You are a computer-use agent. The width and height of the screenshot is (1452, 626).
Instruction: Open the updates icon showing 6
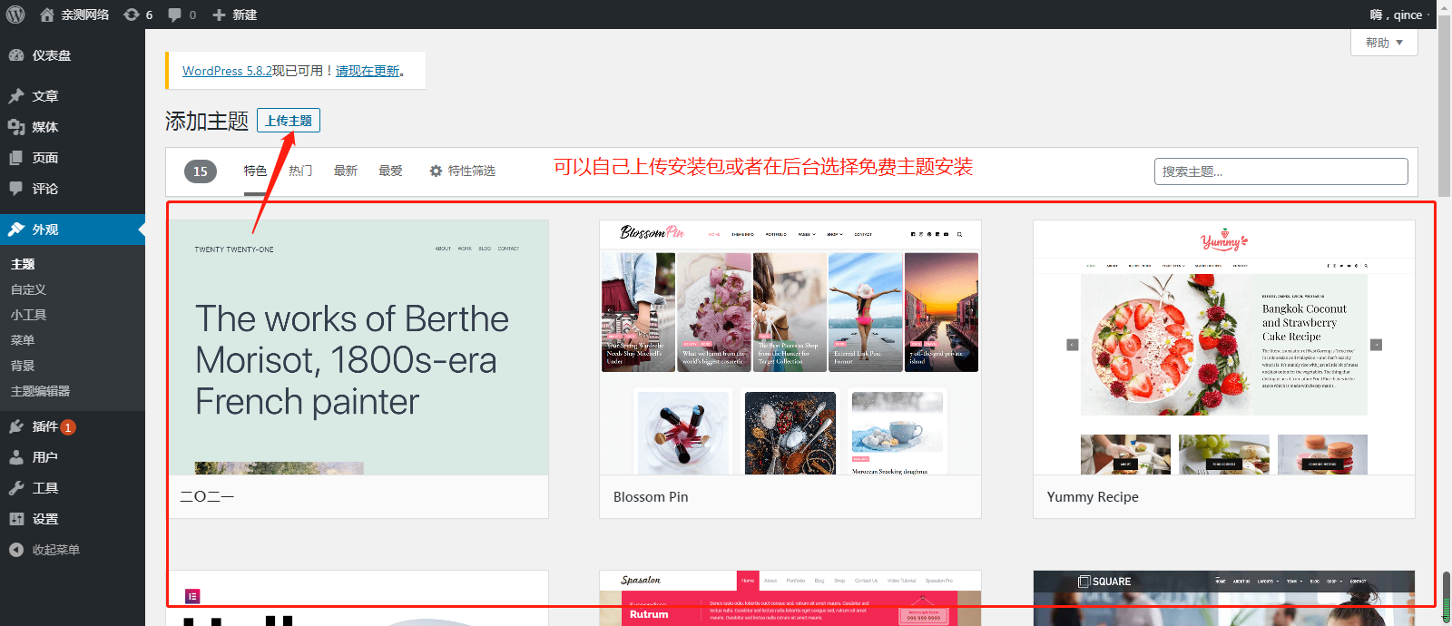pyautogui.click(x=132, y=15)
